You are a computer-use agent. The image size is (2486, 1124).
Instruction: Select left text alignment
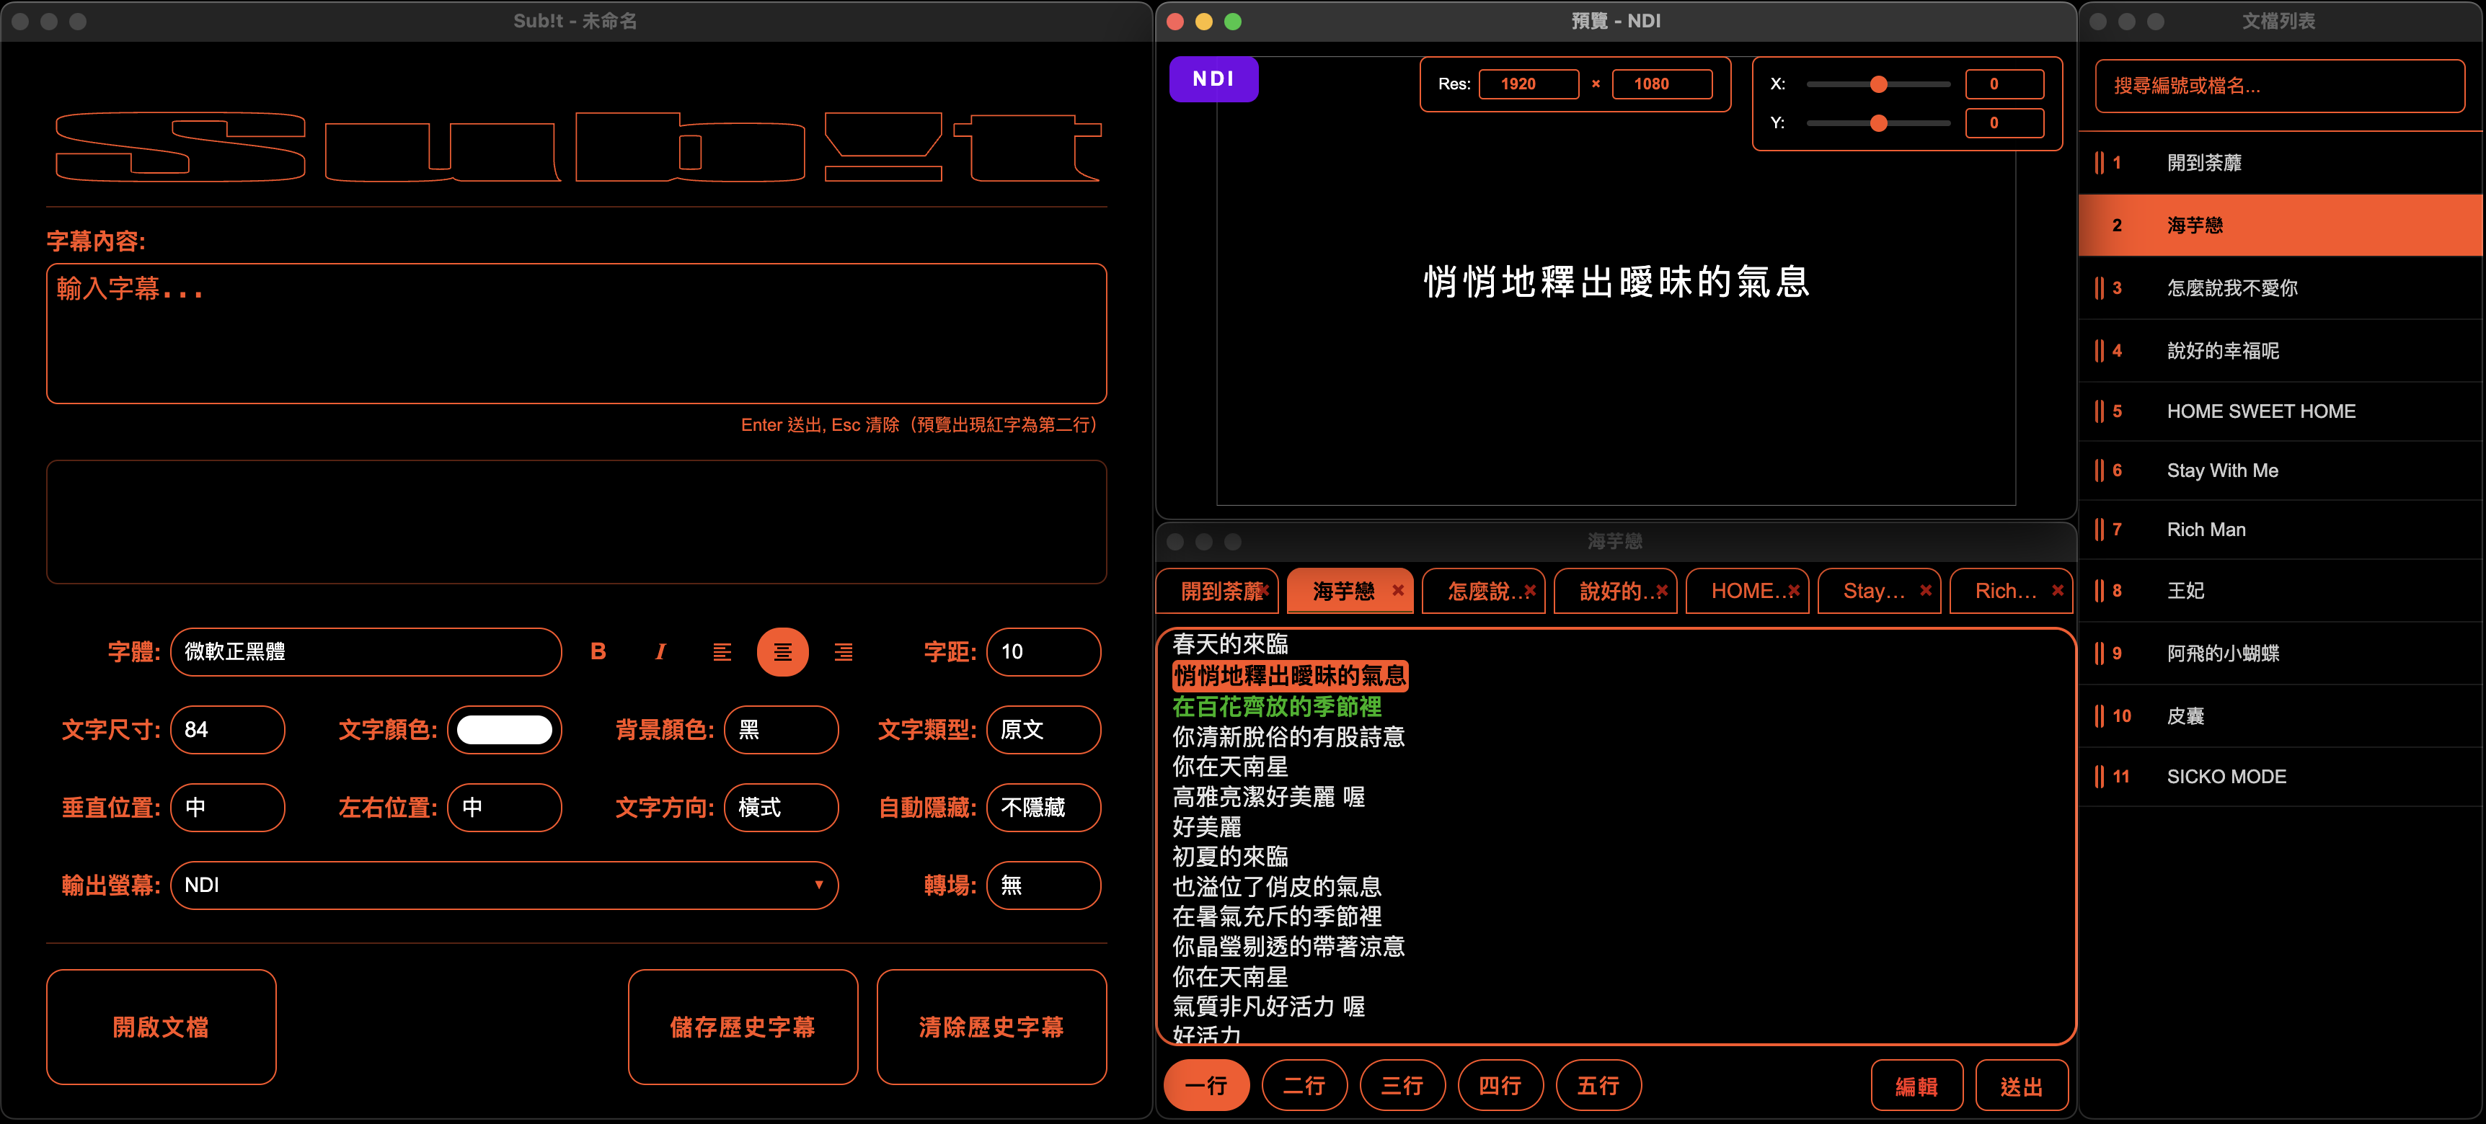pos(722,651)
